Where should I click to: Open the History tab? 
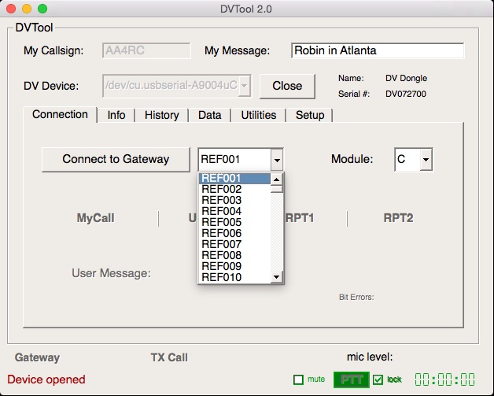tap(161, 115)
